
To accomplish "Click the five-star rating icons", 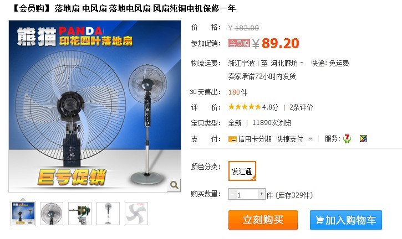I will [x=245, y=107].
